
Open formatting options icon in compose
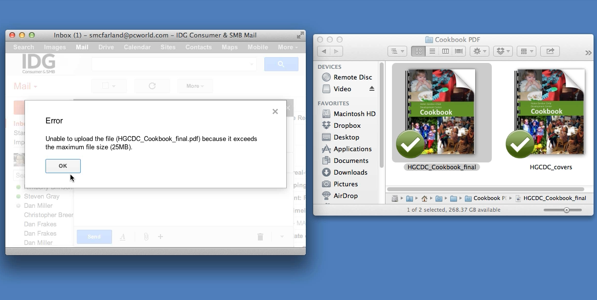point(123,237)
